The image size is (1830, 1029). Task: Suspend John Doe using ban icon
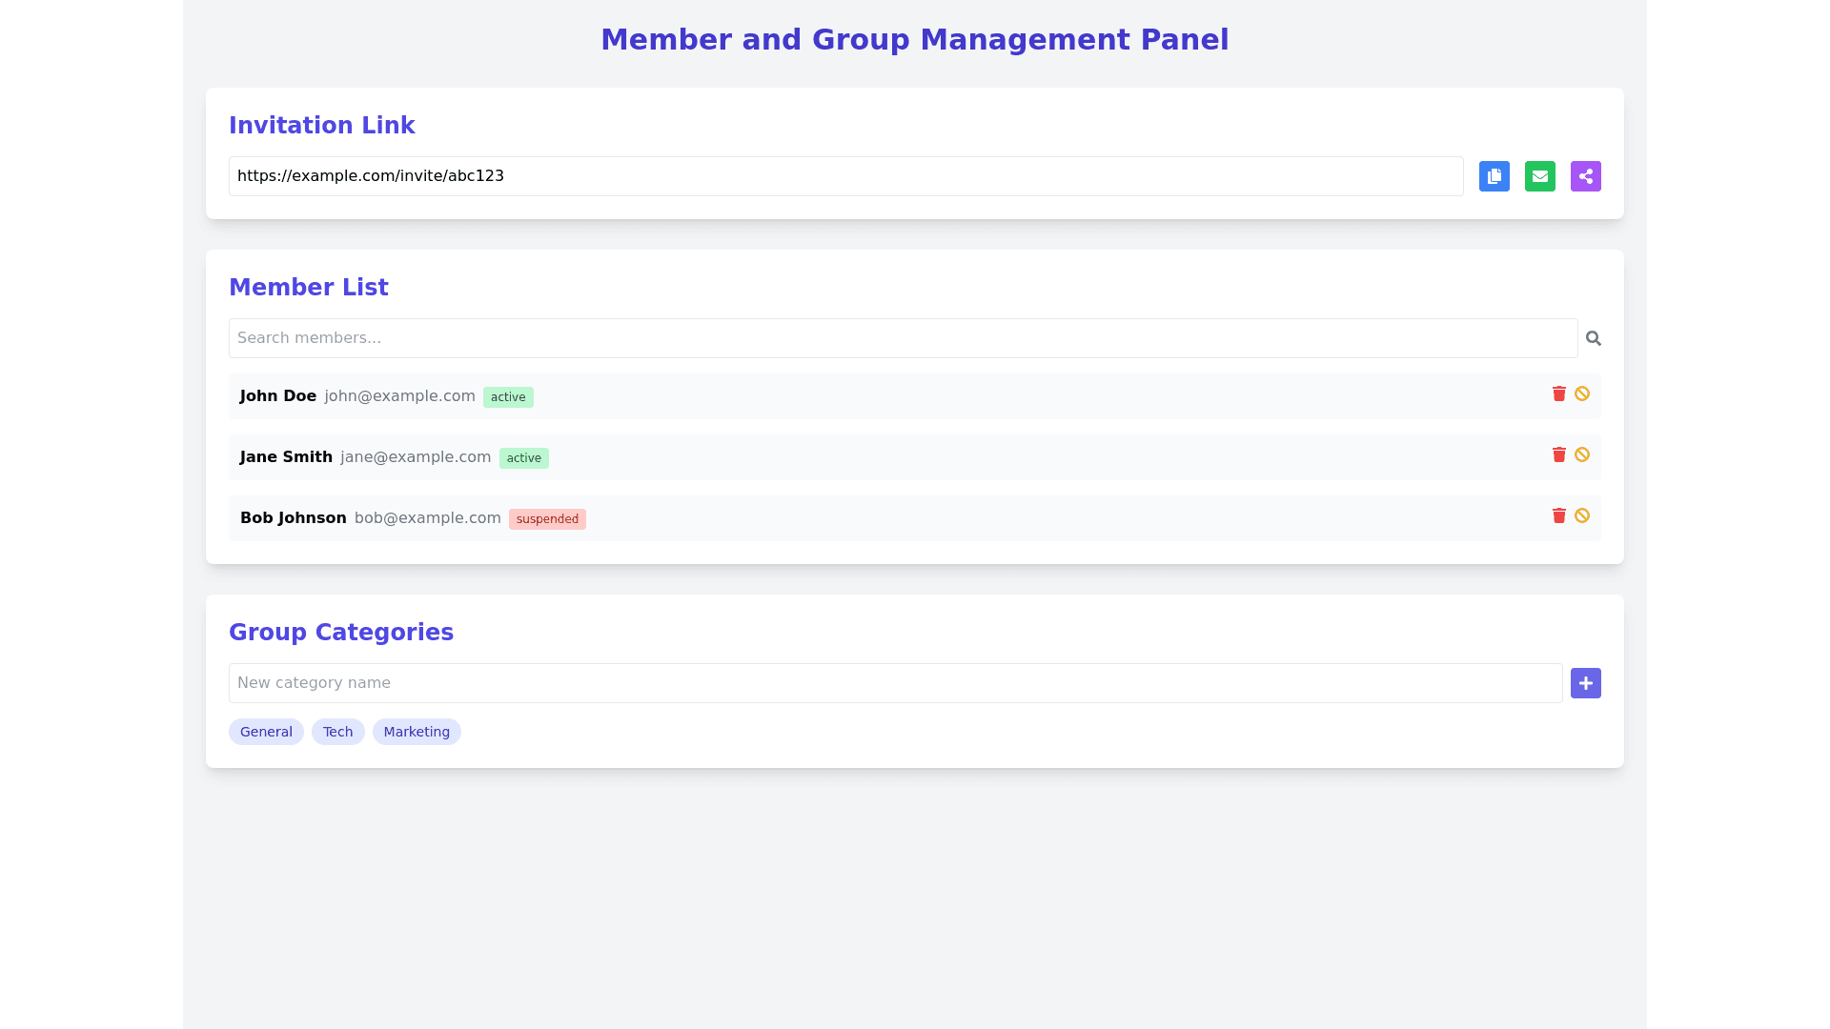coord(1581,393)
